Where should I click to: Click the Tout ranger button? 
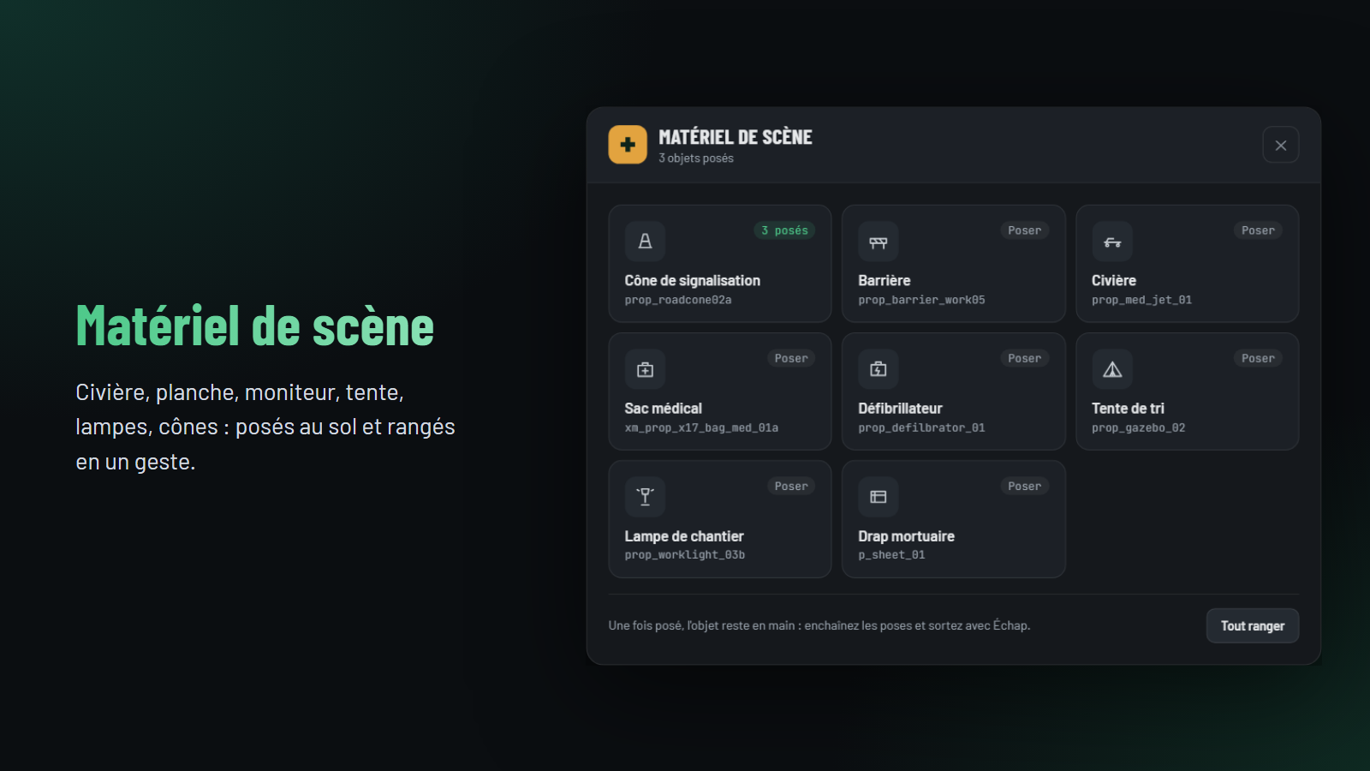[x=1253, y=625]
